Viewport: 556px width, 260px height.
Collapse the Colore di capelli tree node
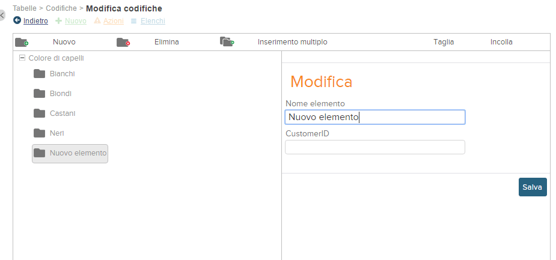pos(22,58)
